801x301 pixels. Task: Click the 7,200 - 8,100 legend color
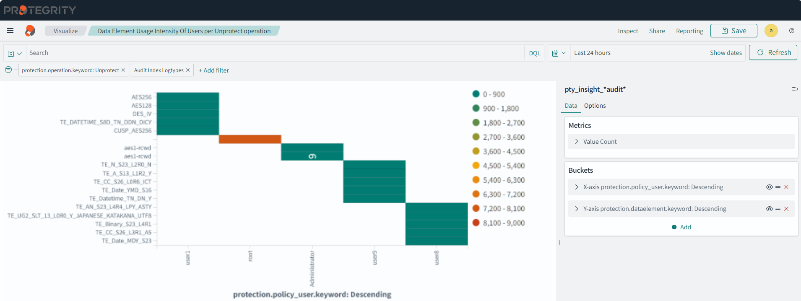[x=476, y=209]
